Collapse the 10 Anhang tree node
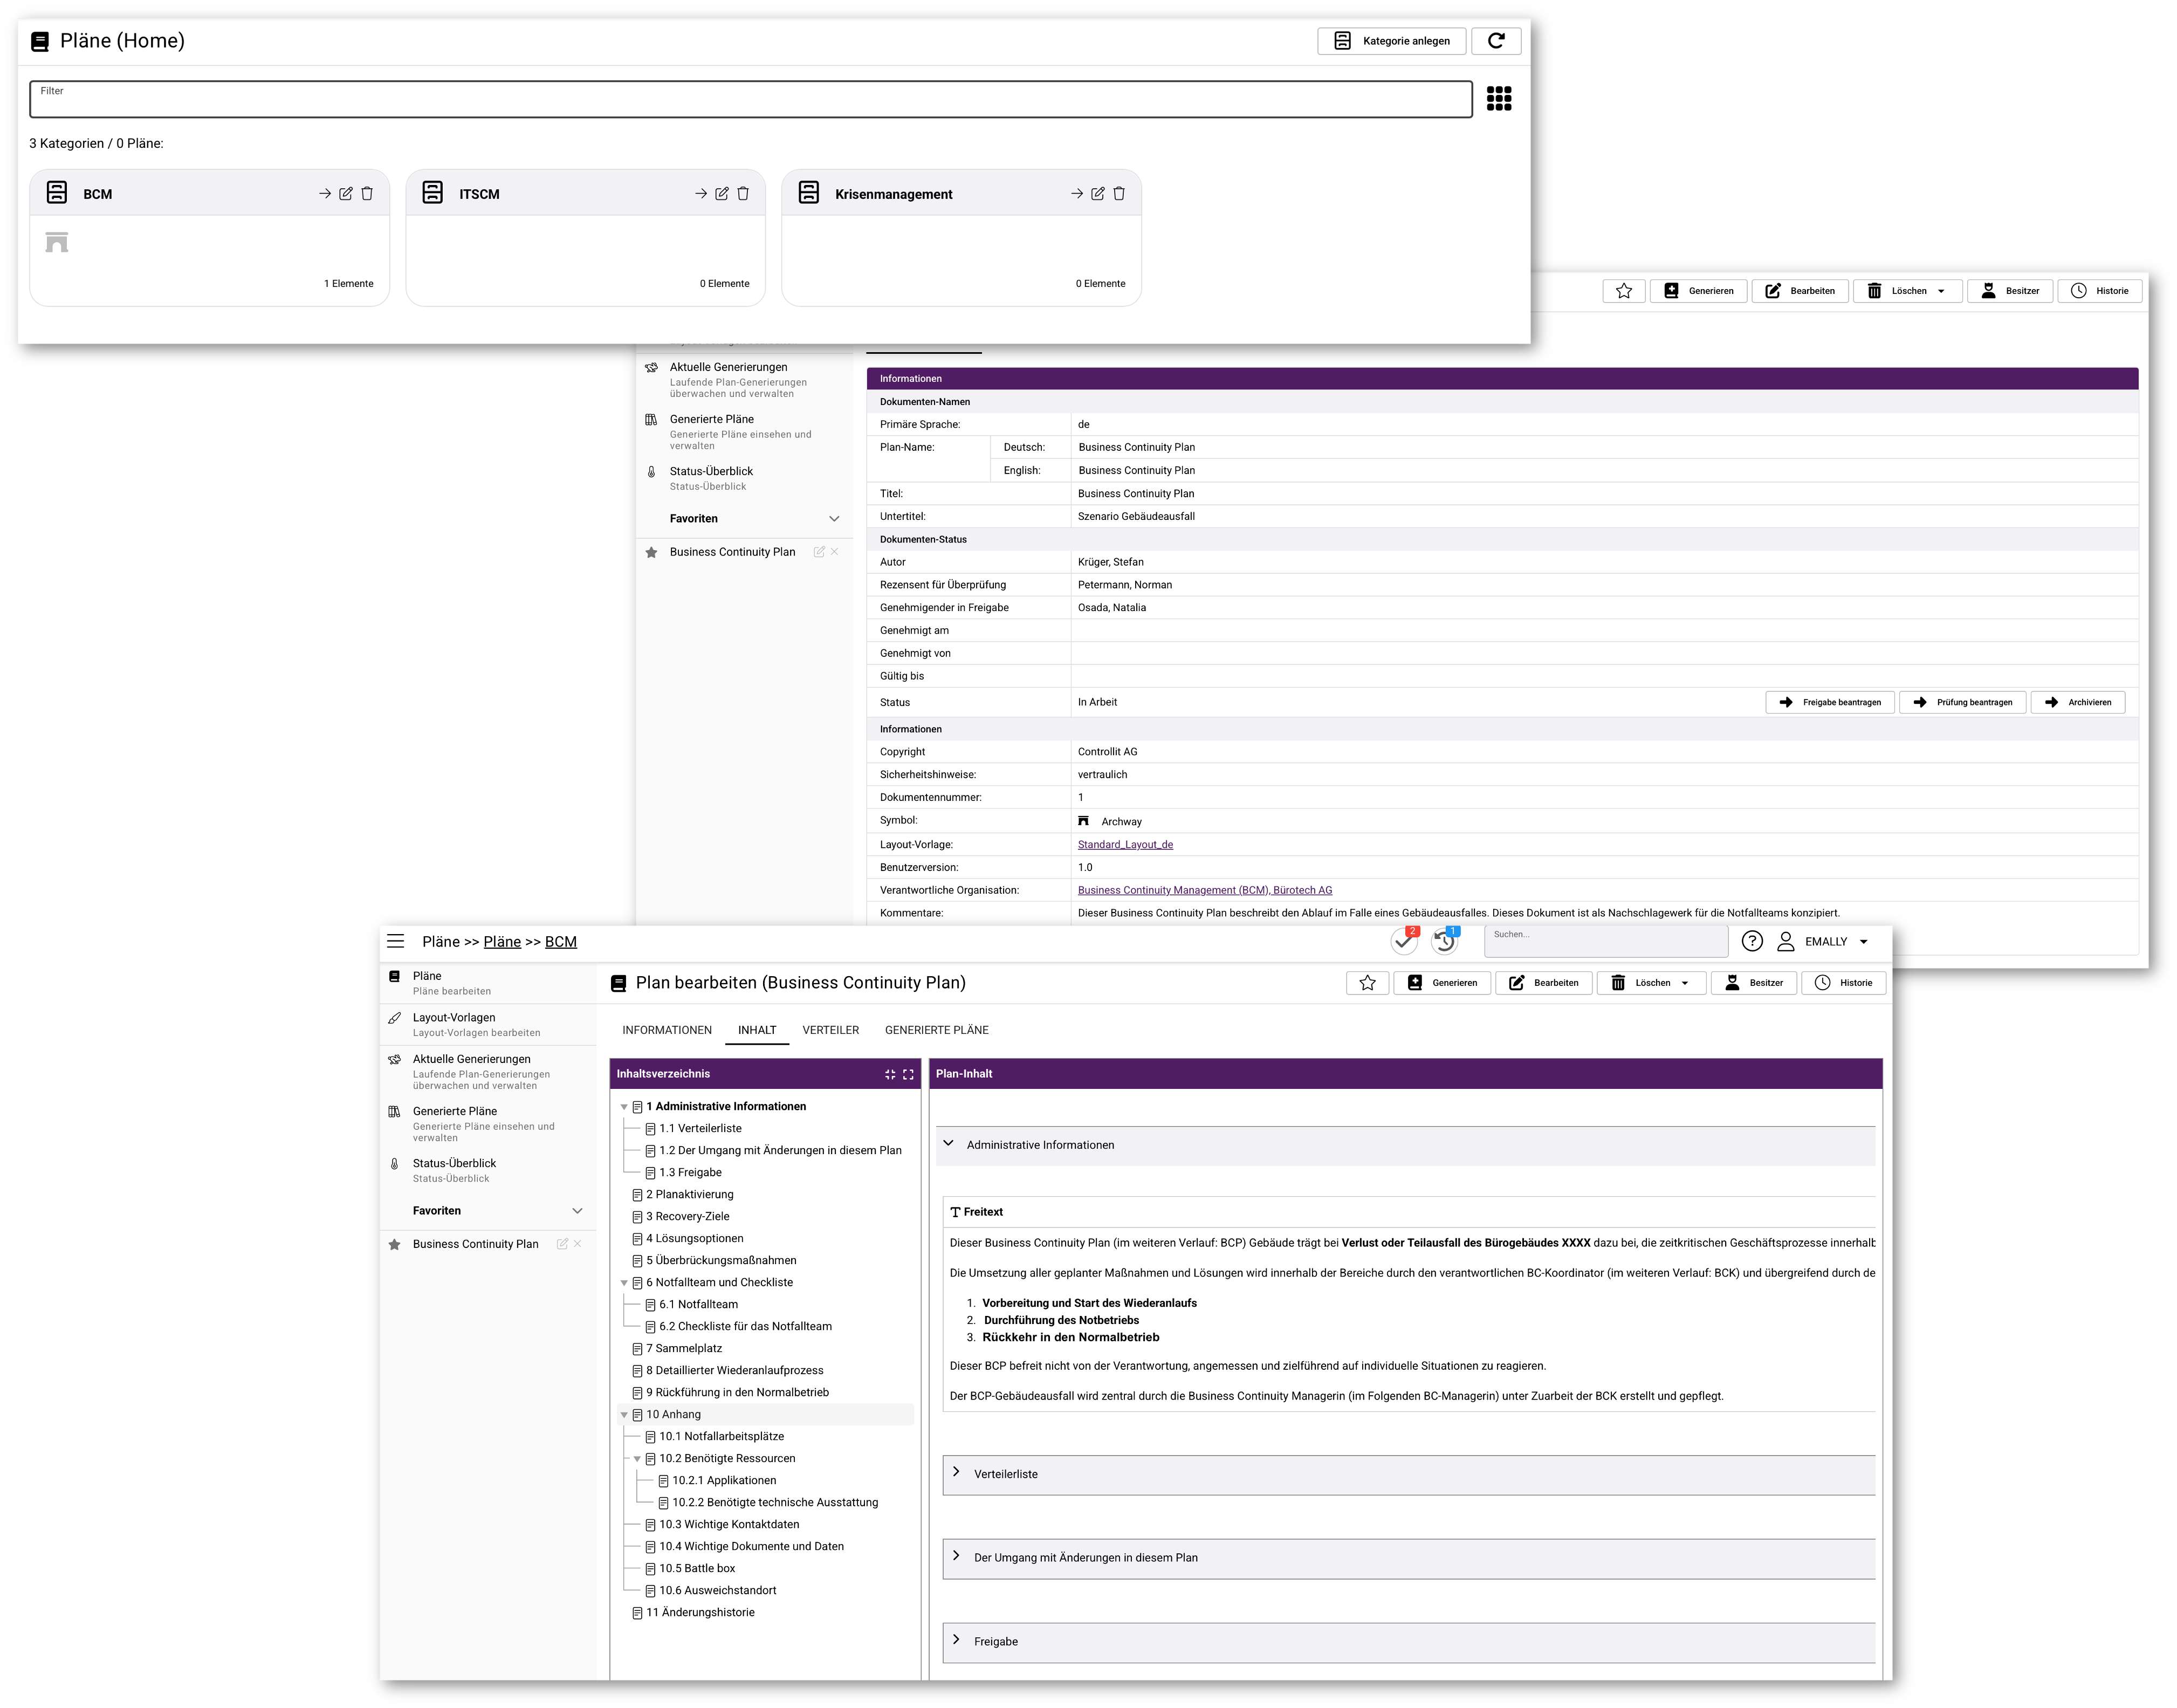 click(624, 1415)
